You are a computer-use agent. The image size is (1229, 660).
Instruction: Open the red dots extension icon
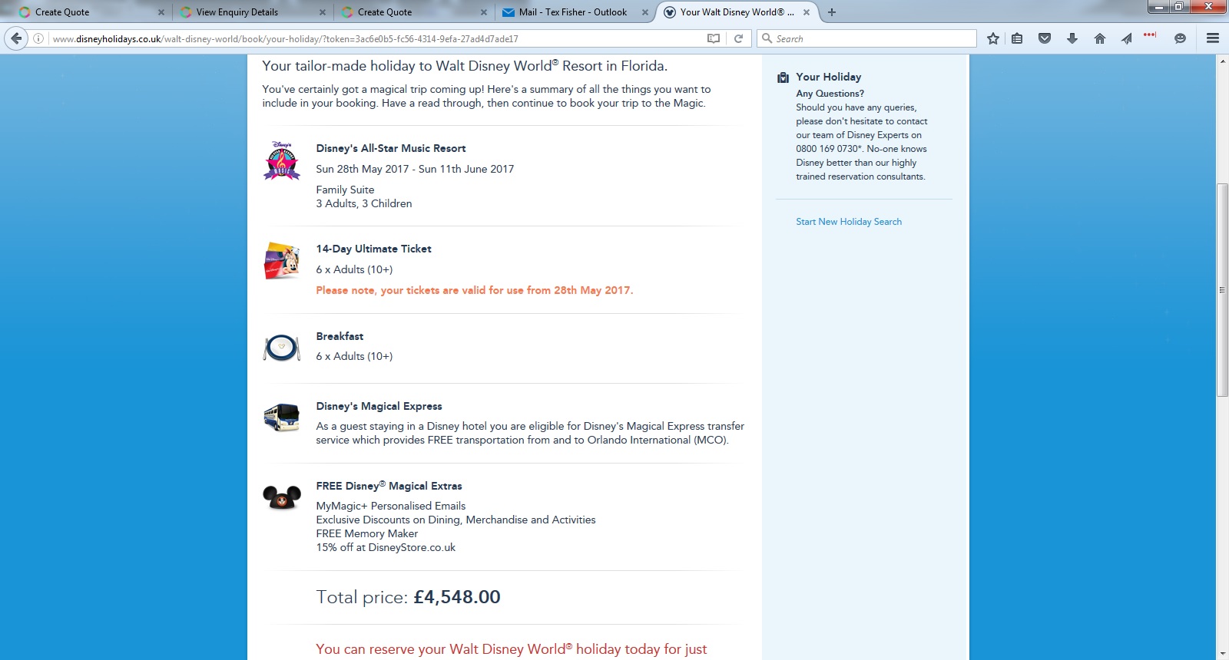(1150, 35)
